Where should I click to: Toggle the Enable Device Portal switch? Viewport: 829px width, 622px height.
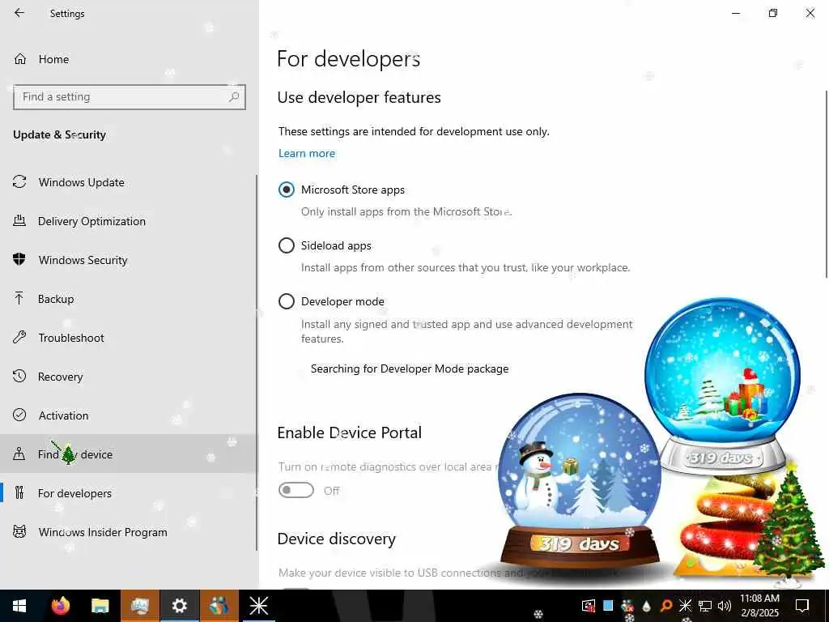[296, 490]
